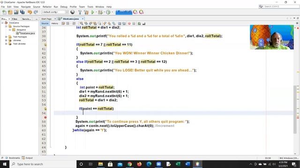300x168 pixels.
Task: Close the DiceGame.java editor tab
Action: pos(82,19)
